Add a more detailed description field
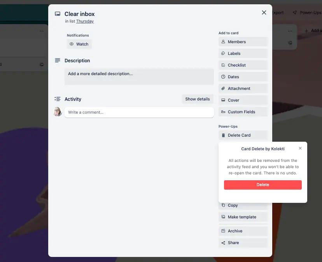322x262 pixels. pos(139,77)
